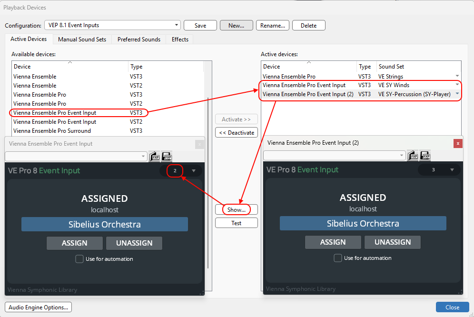Sort available devices by Type column

(166, 66)
